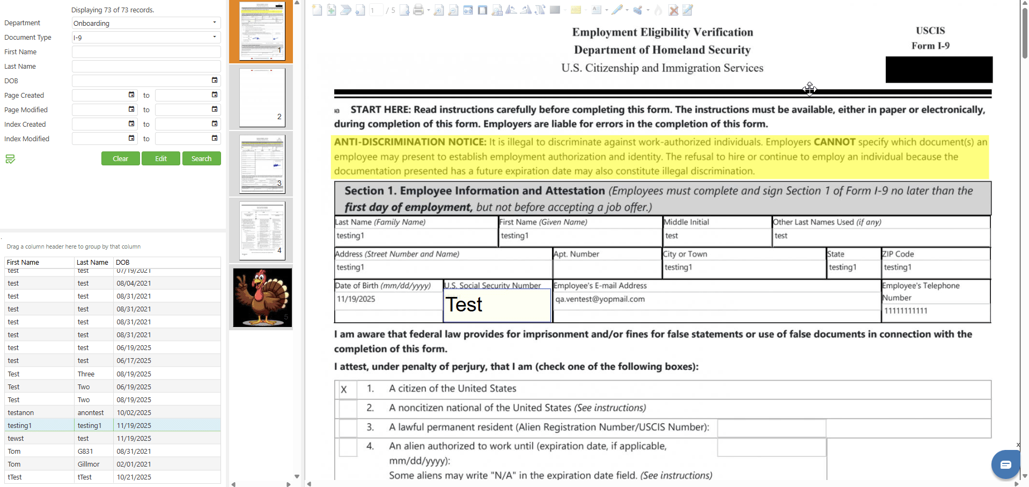
Task: Open Page Created start date calendar
Action: coord(131,95)
